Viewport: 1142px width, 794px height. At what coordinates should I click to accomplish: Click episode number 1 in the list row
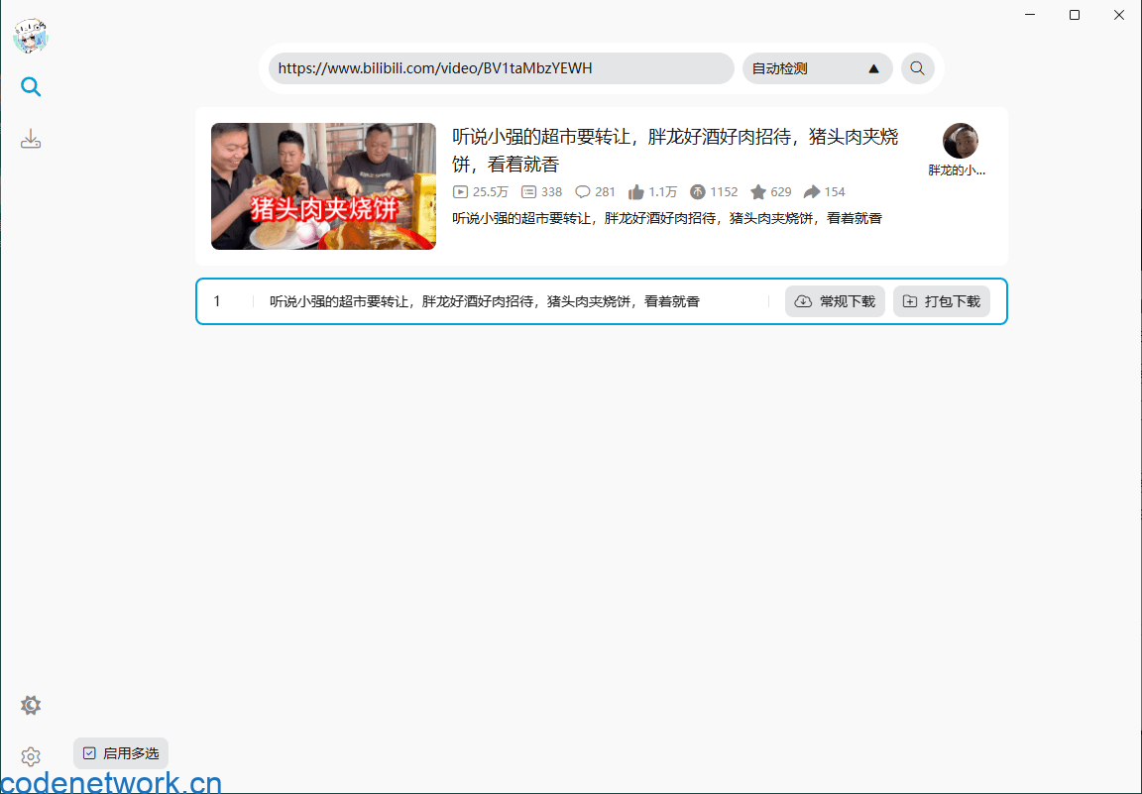[216, 301]
